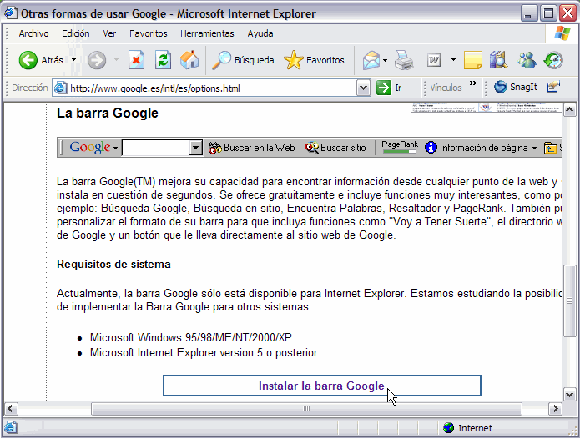Click the vertical scrollbar thumb

click(570, 300)
